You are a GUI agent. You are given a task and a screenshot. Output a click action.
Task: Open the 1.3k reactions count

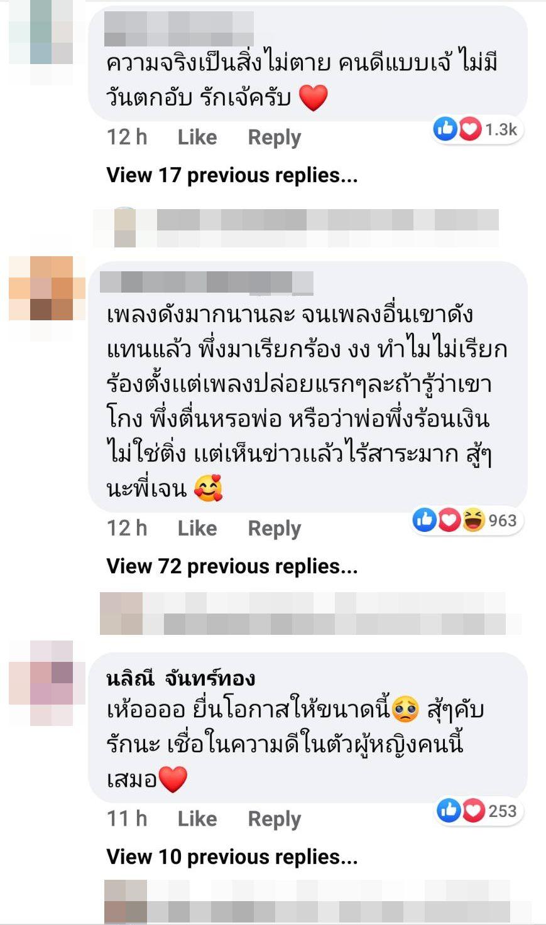[x=501, y=130]
